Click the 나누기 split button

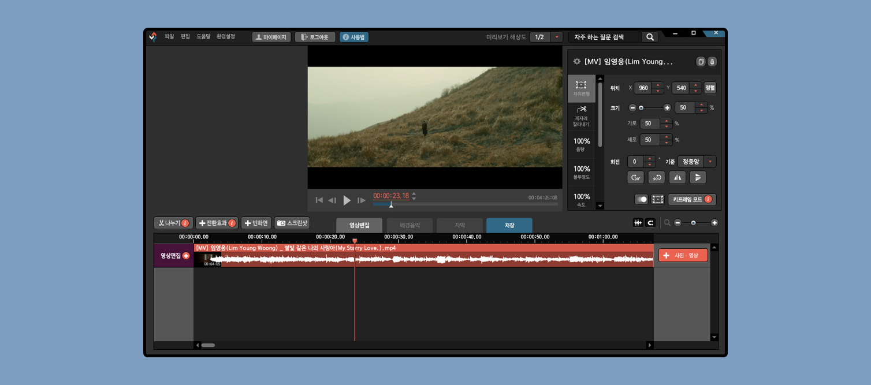(x=174, y=223)
